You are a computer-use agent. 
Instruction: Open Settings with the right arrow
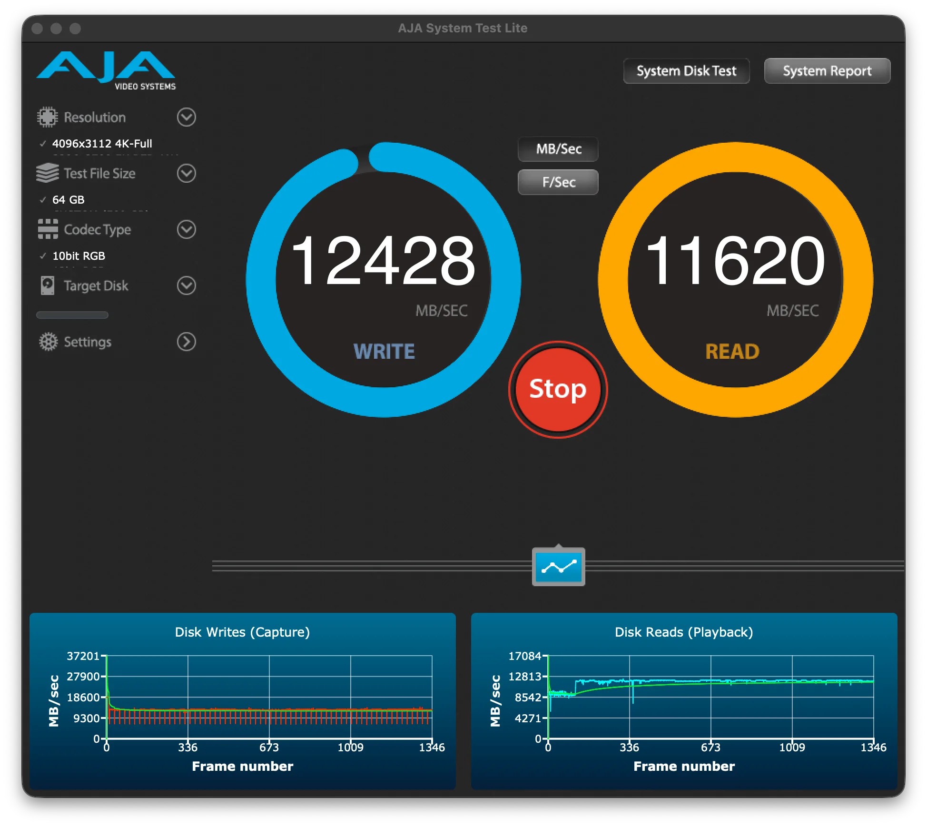coord(187,342)
